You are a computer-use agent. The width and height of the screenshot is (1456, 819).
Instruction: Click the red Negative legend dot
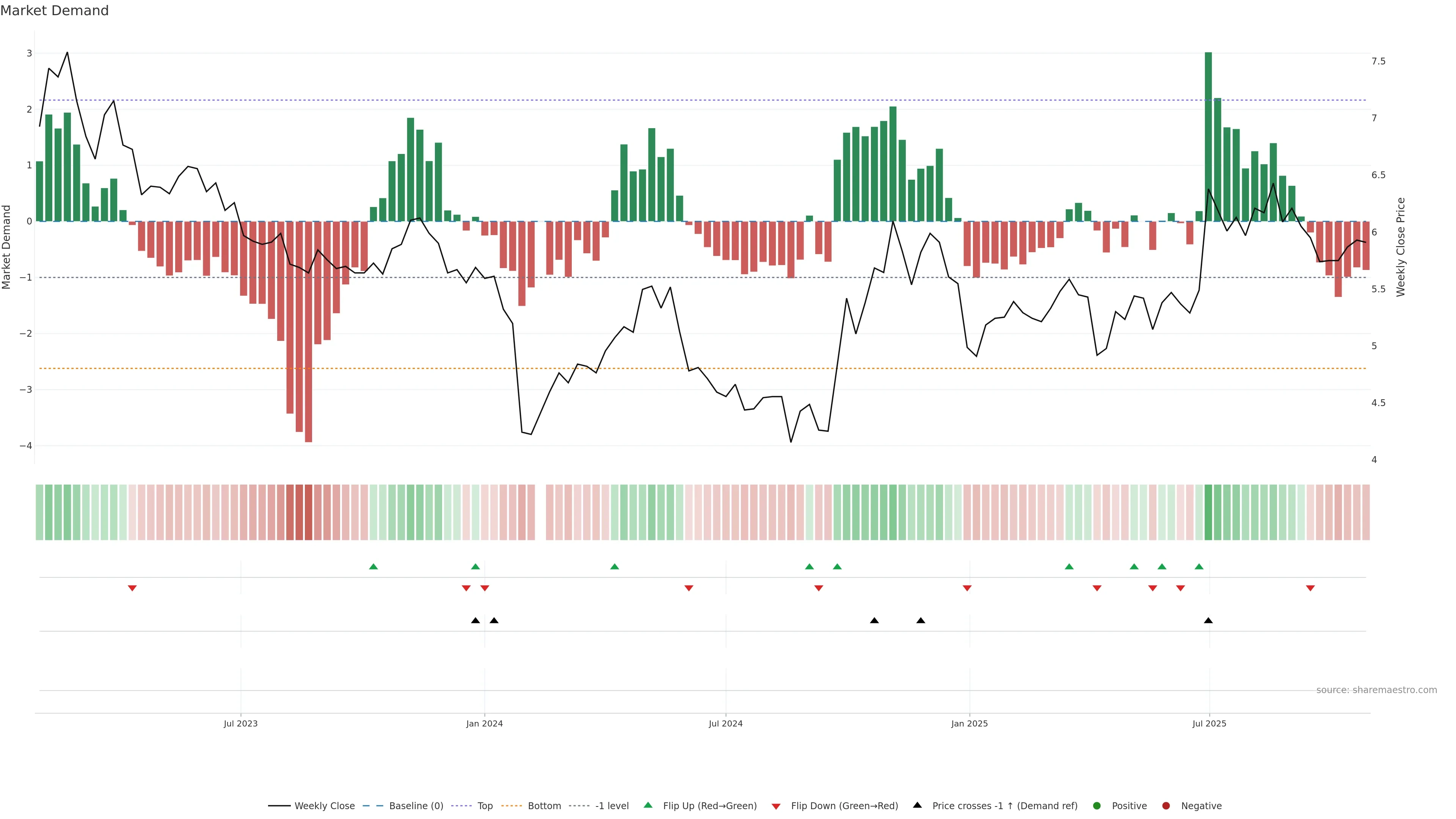(1166, 806)
